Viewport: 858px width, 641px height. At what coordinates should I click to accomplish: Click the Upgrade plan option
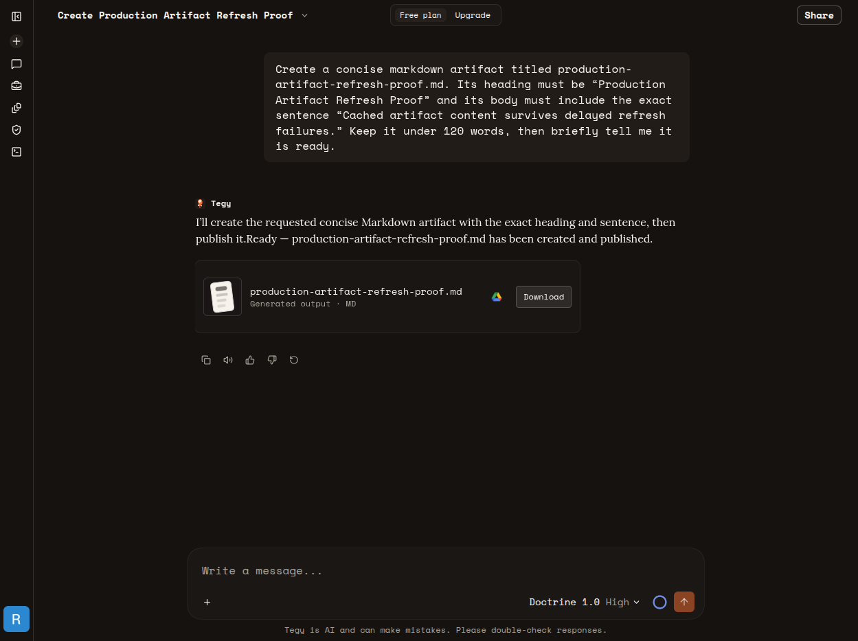(x=473, y=15)
